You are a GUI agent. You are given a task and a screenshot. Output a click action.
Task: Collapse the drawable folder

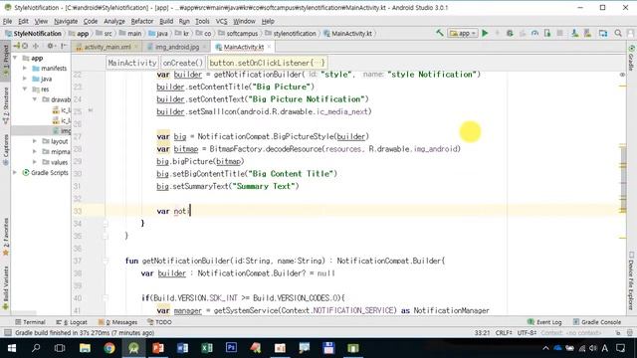click(x=35, y=99)
